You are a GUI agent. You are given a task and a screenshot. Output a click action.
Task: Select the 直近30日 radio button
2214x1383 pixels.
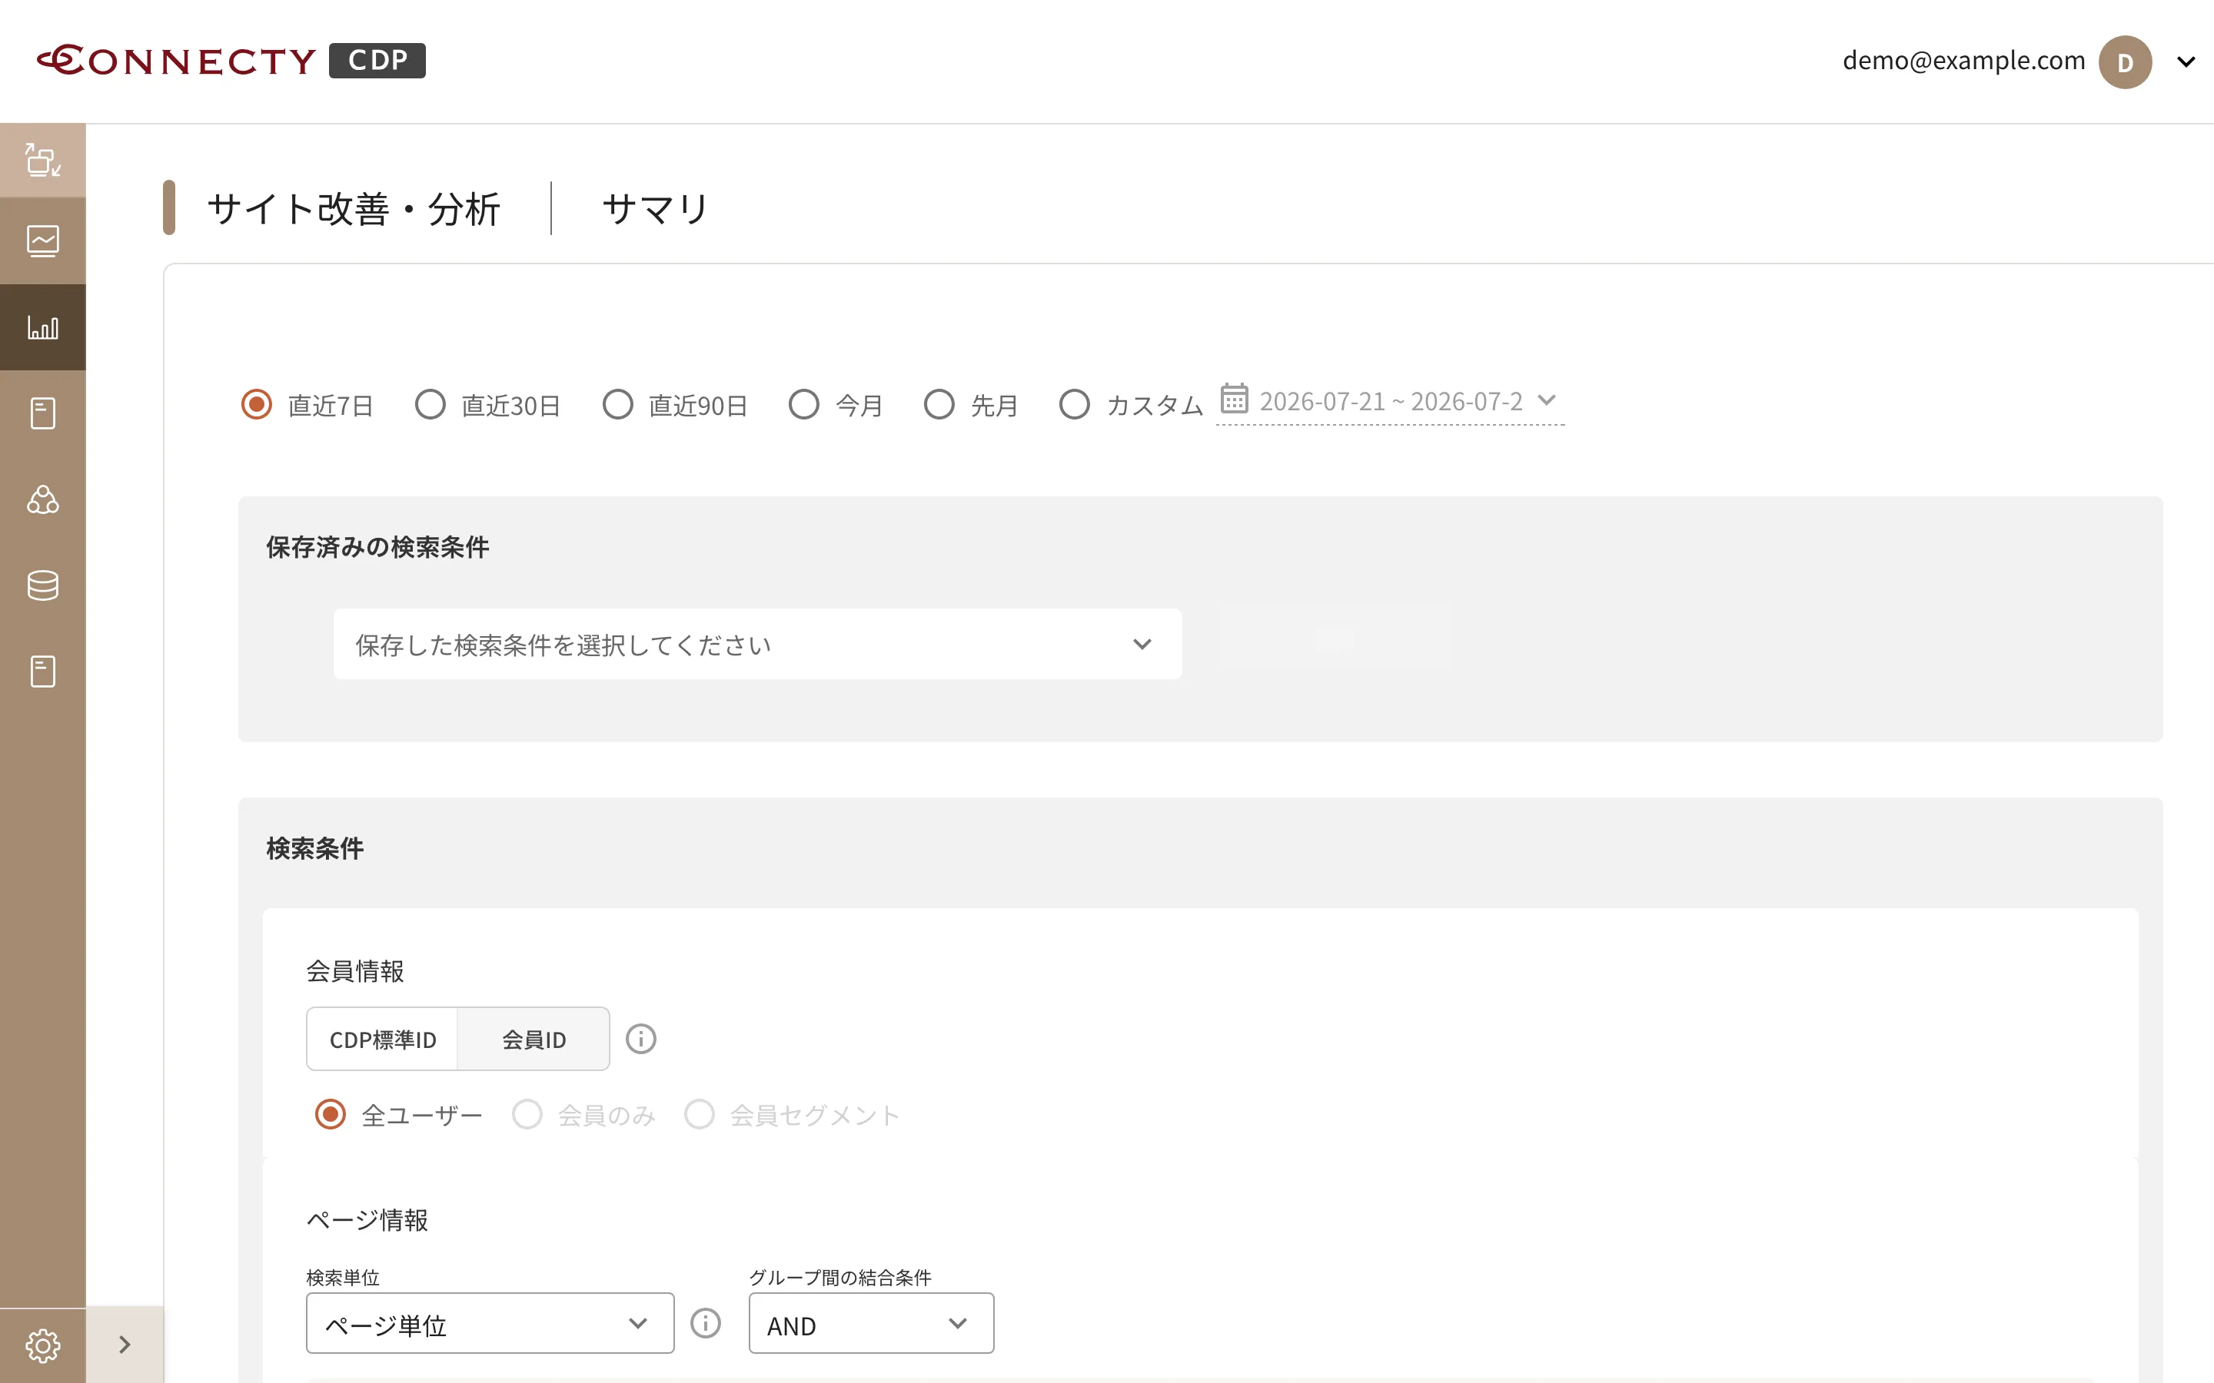pos(430,404)
